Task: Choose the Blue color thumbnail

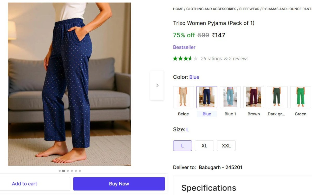Action: 207,97
